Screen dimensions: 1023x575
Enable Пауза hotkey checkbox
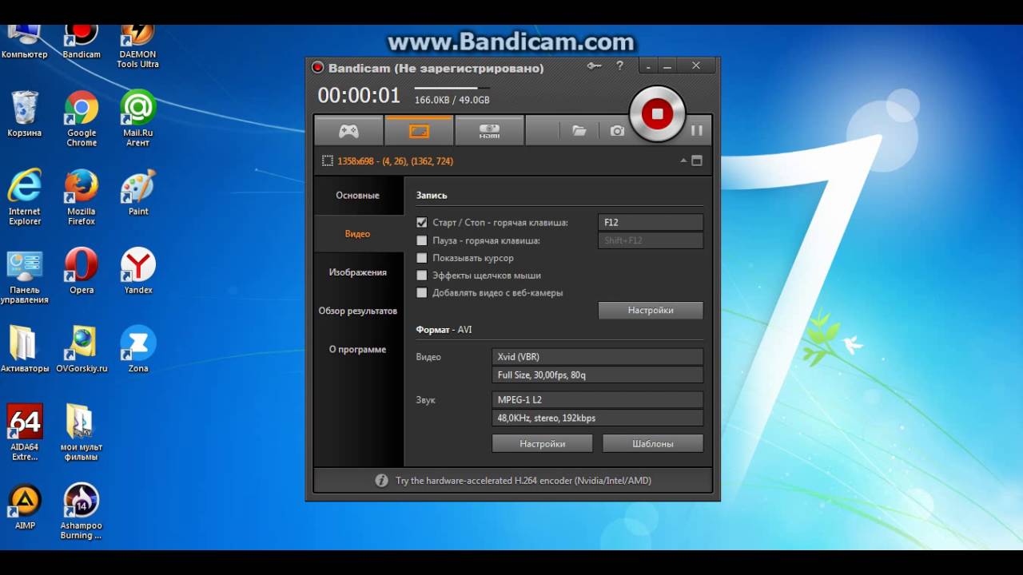(x=422, y=240)
